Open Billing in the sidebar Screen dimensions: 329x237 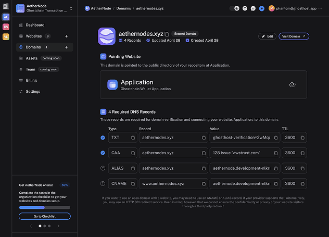pyautogui.click(x=44, y=80)
